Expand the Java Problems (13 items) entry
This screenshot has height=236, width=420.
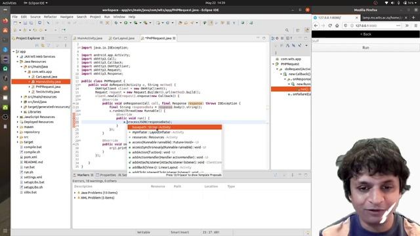point(75,193)
